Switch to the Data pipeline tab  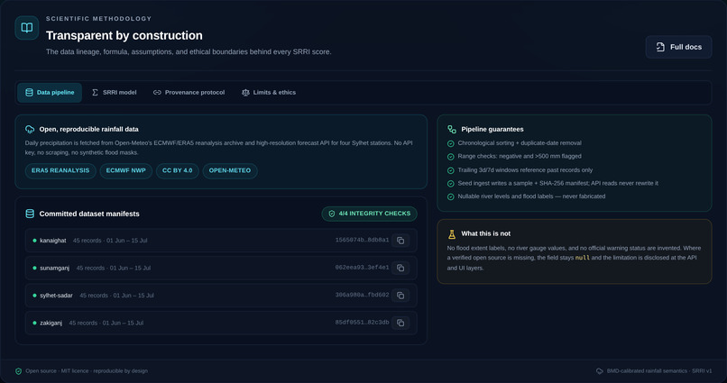tap(50, 93)
